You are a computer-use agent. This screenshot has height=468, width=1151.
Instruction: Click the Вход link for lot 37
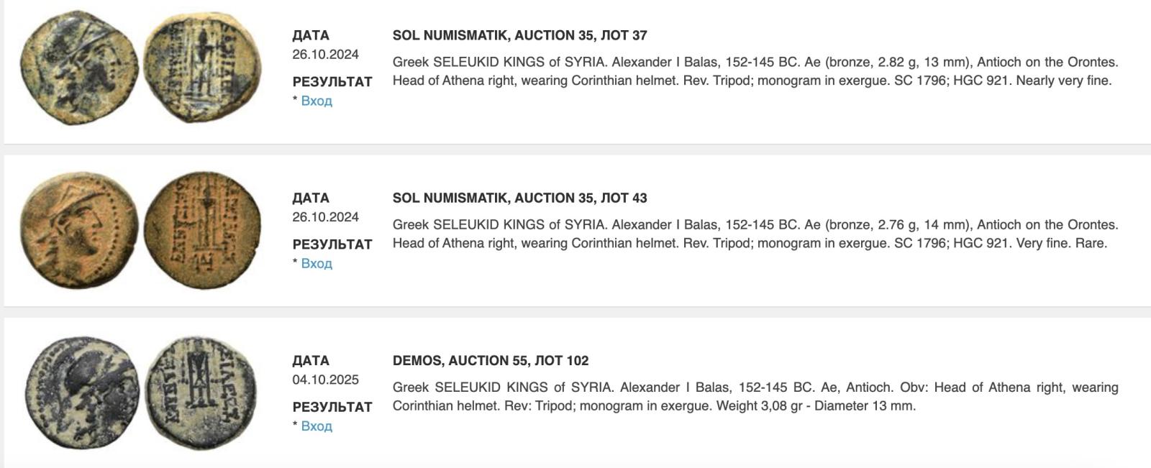(316, 101)
